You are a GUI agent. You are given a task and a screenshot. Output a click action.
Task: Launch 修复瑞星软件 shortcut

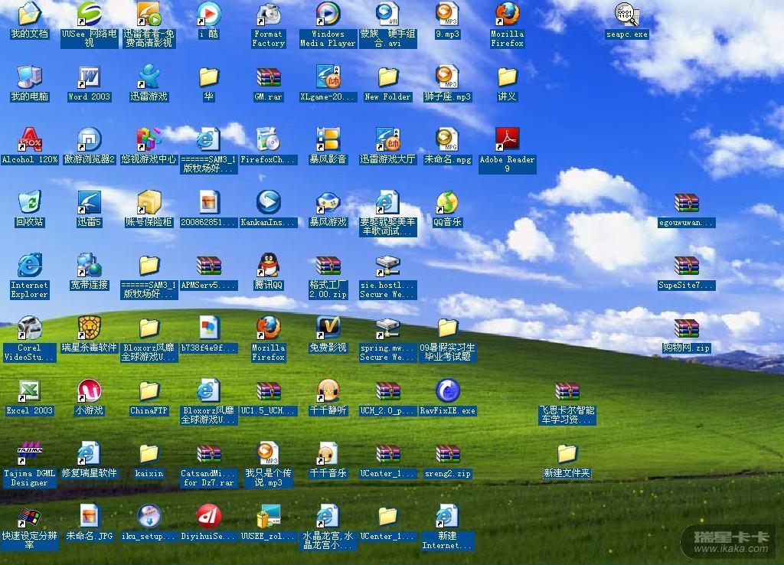tap(89, 453)
